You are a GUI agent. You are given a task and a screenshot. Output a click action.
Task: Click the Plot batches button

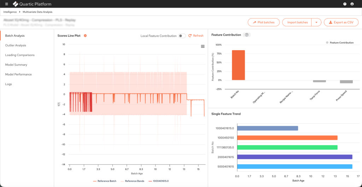pyautogui.click(x=263, y=22)
